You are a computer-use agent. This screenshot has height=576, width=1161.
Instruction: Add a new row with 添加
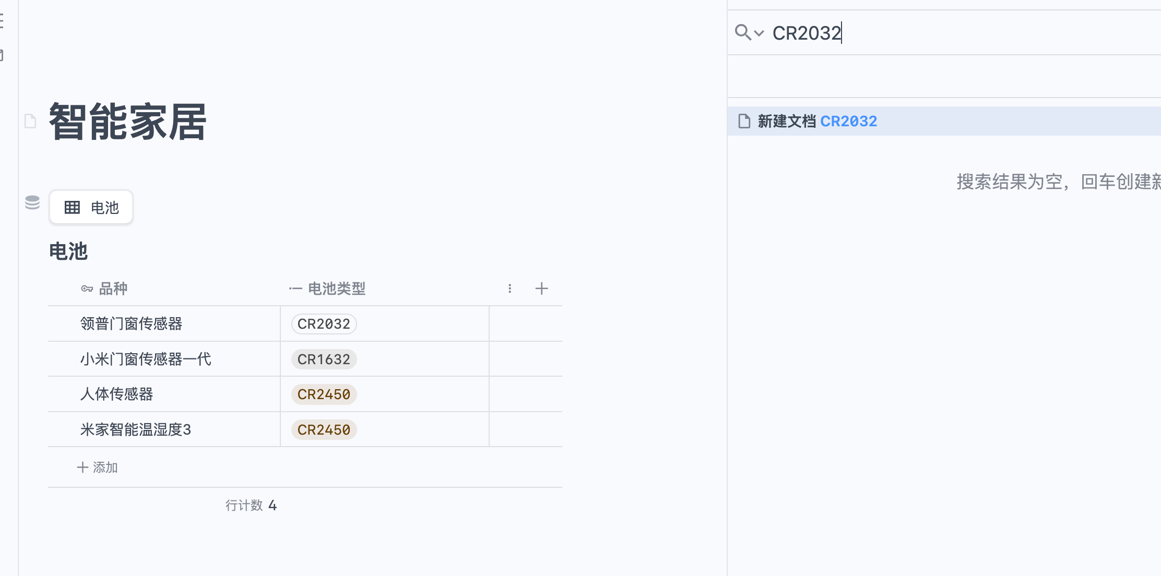pos(98,467)
